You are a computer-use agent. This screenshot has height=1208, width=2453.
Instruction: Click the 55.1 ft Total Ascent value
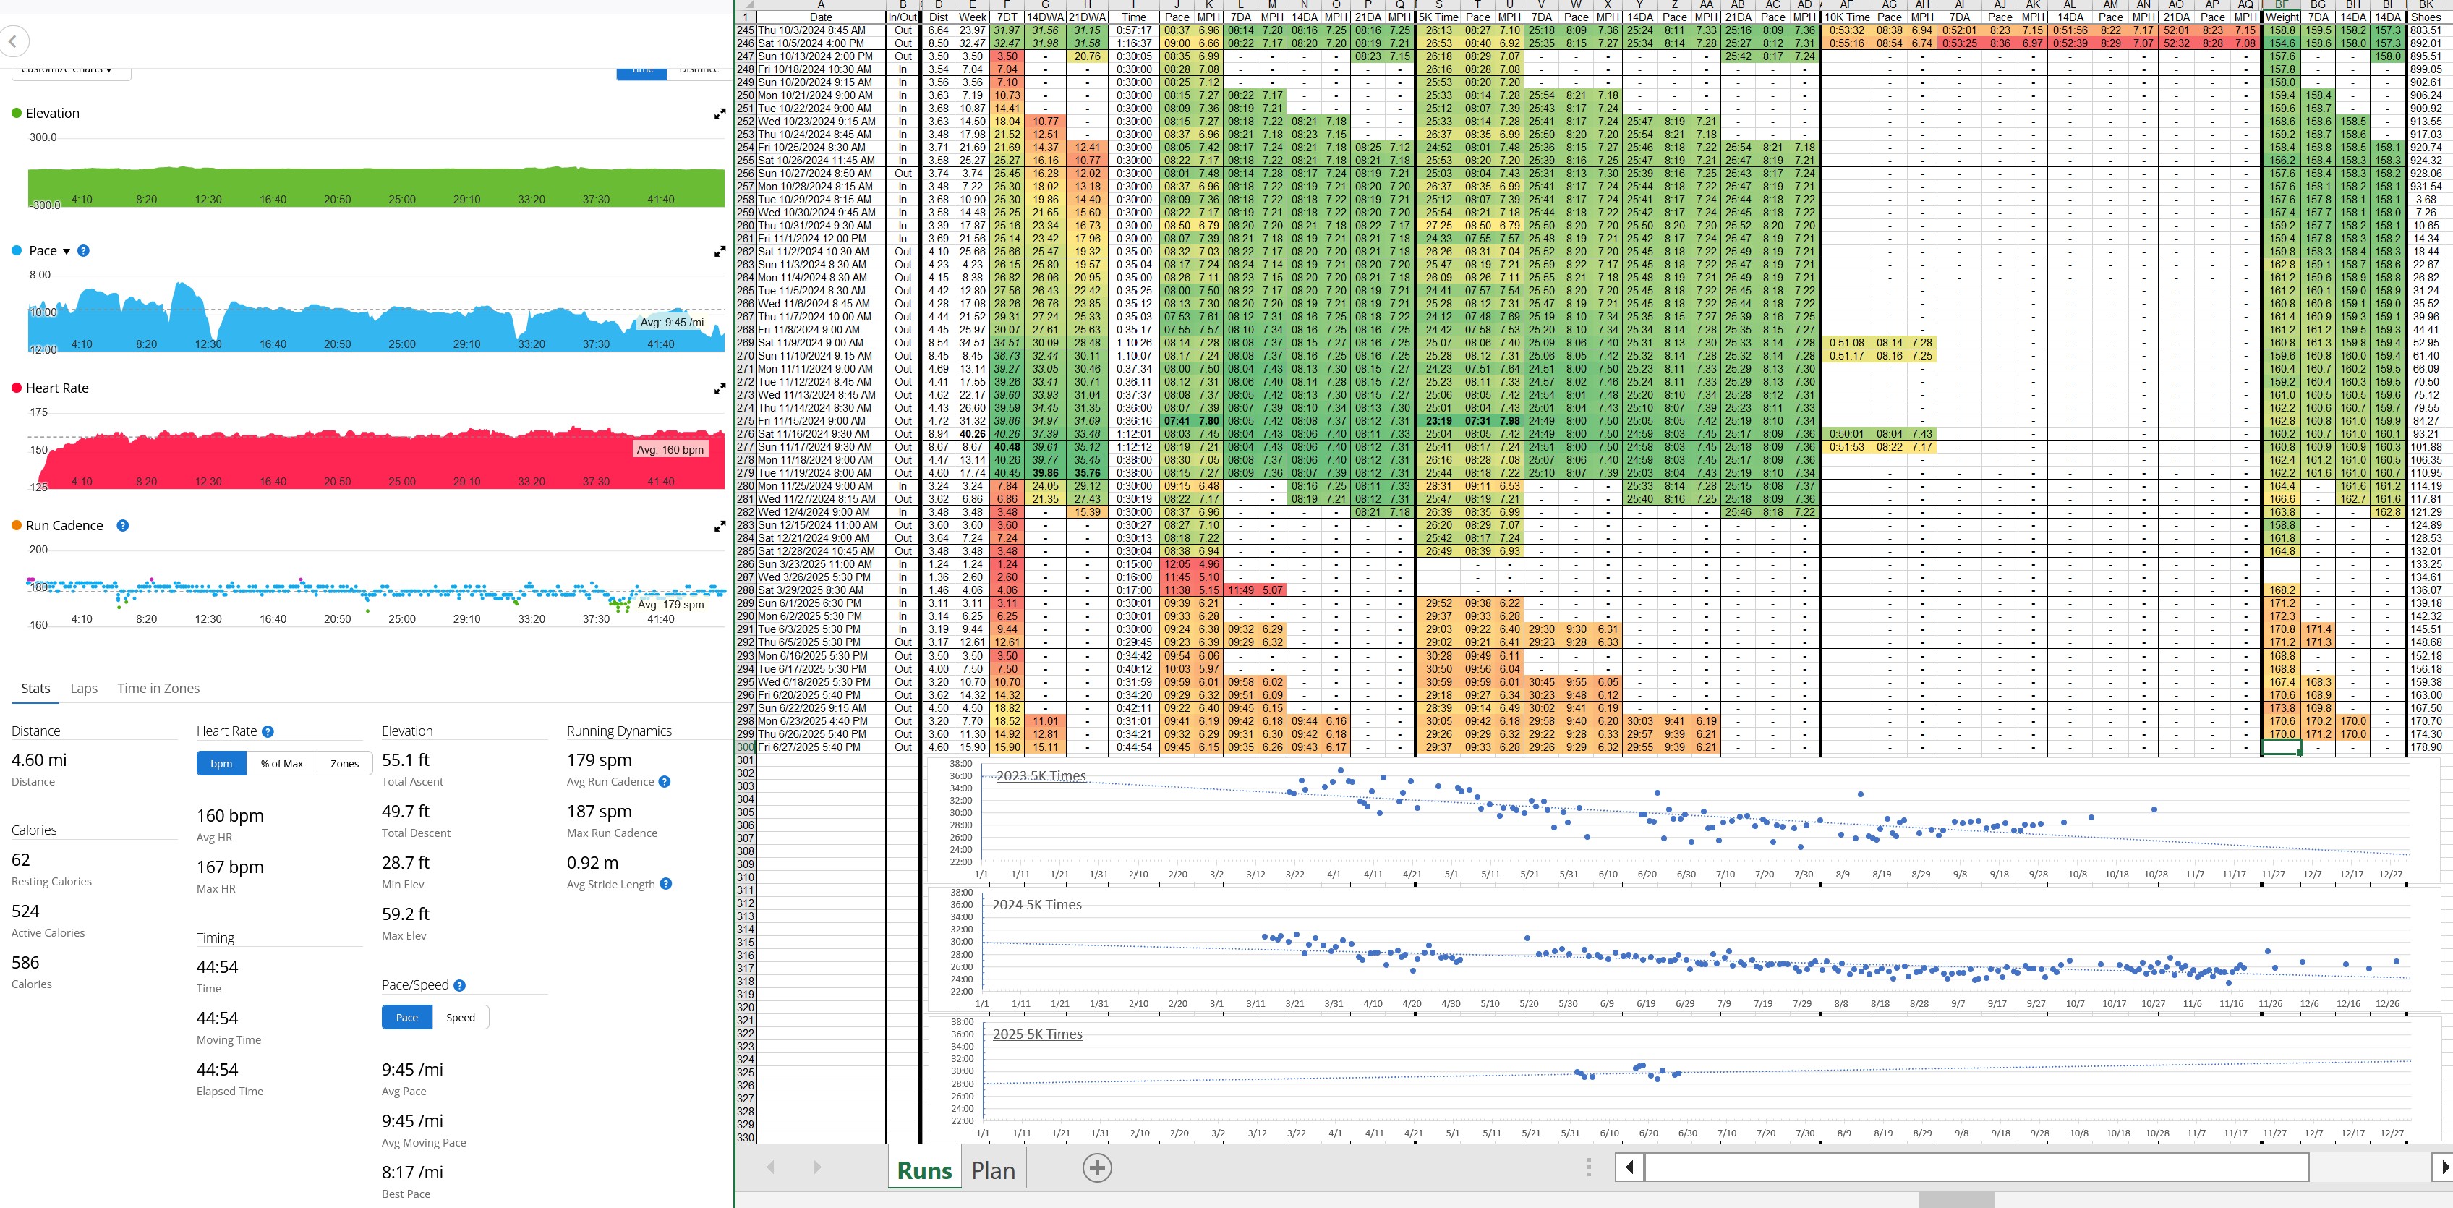pos(406,760)
